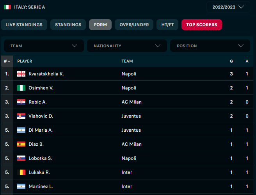Open player Di Maria A.
This screenshot has height=195, width=256.
[41, 130]
